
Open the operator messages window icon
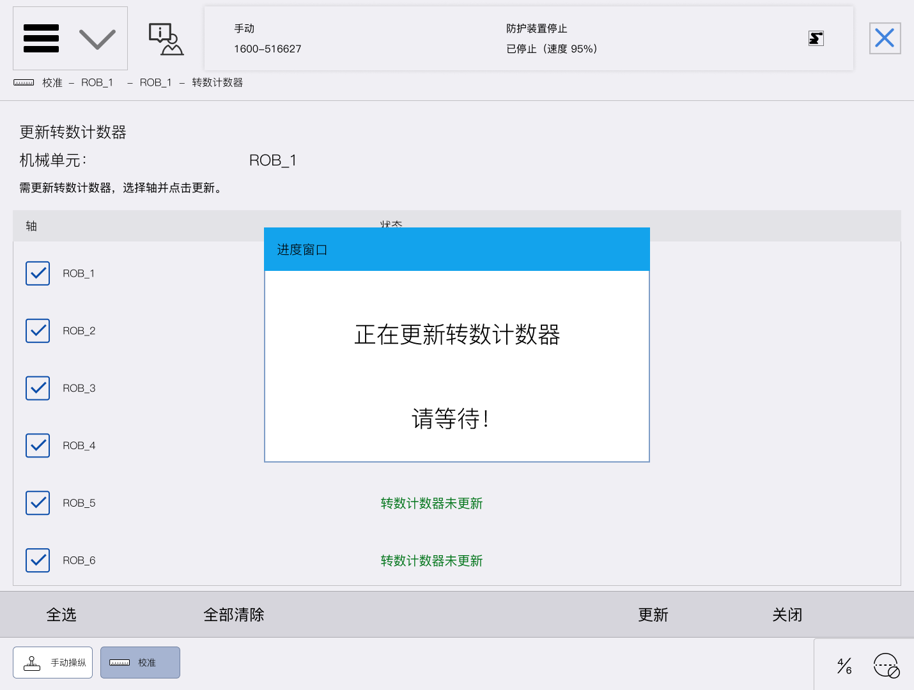coord(166,39)
